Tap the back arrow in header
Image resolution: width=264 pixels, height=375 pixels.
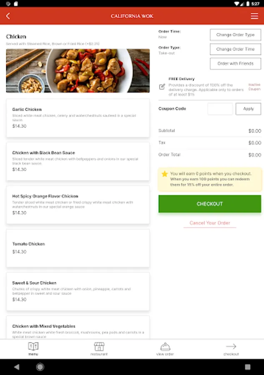pos(8,16)
